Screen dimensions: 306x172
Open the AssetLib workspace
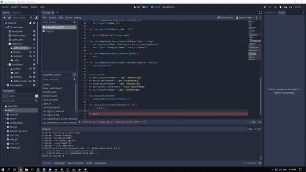[x=169, y=7]
